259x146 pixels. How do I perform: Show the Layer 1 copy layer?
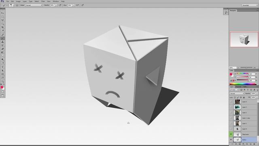(x=231, y=118)
